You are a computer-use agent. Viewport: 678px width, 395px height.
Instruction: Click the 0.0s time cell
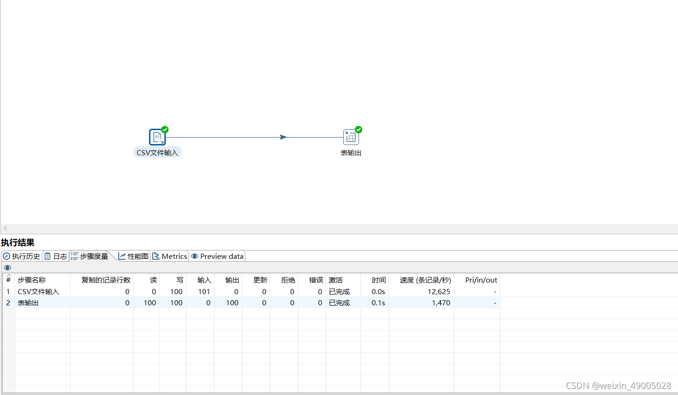tap(378, 291)
